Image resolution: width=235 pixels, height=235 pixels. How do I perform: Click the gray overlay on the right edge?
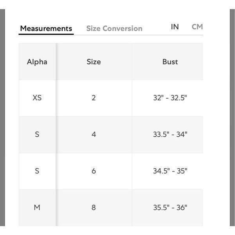coord(232,117)
